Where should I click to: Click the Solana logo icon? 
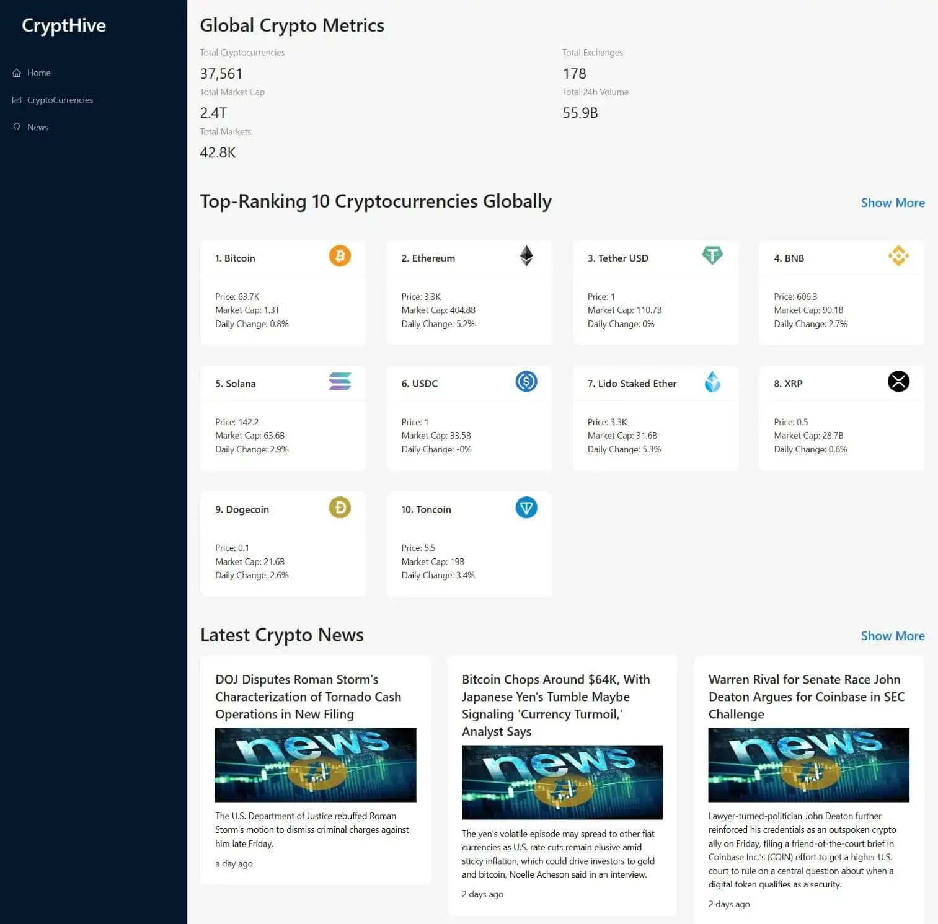tap(340, 381)
